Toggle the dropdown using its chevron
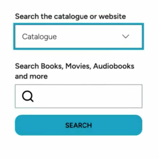Screen dimensions: 159x159 point(126,36)
